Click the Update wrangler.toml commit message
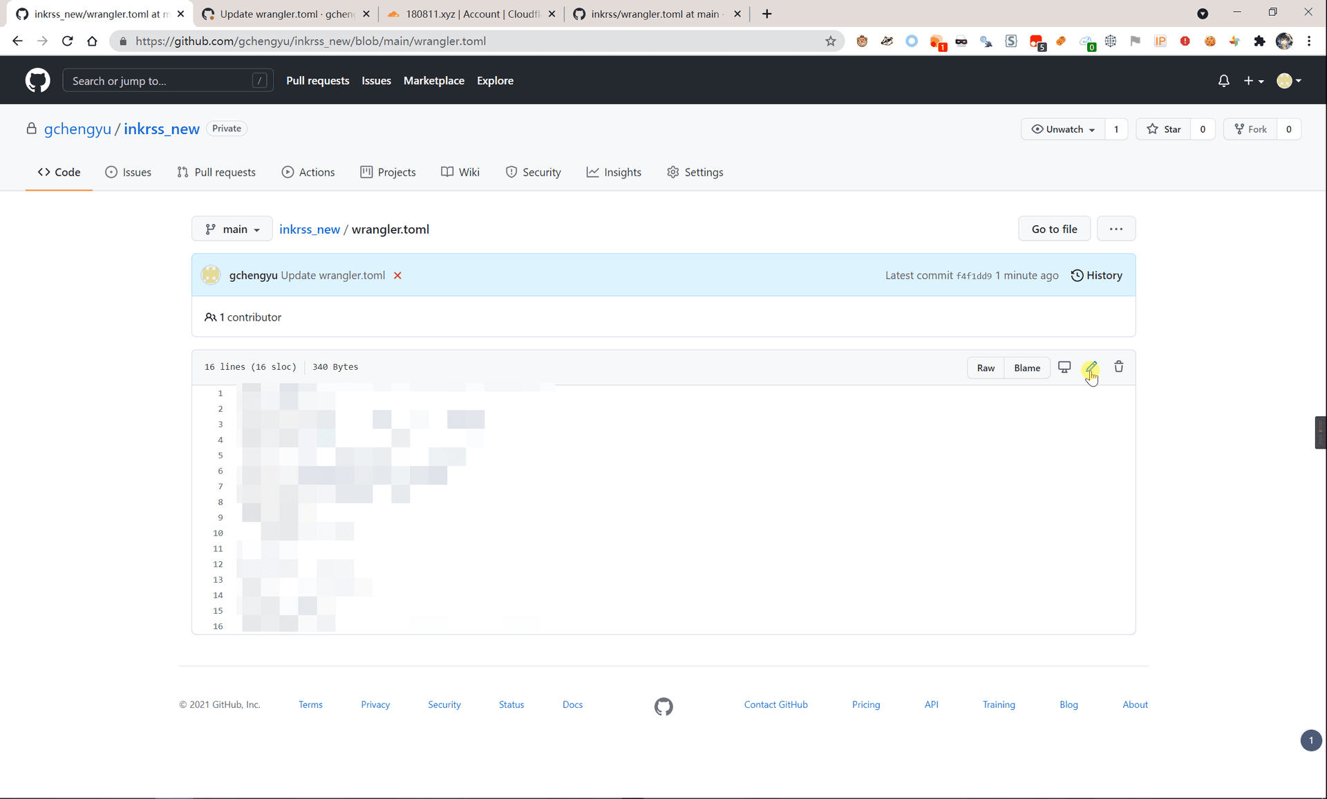The width and height of the screenshot is (1327, 799). pyautogui.click(x=332, y=275)
